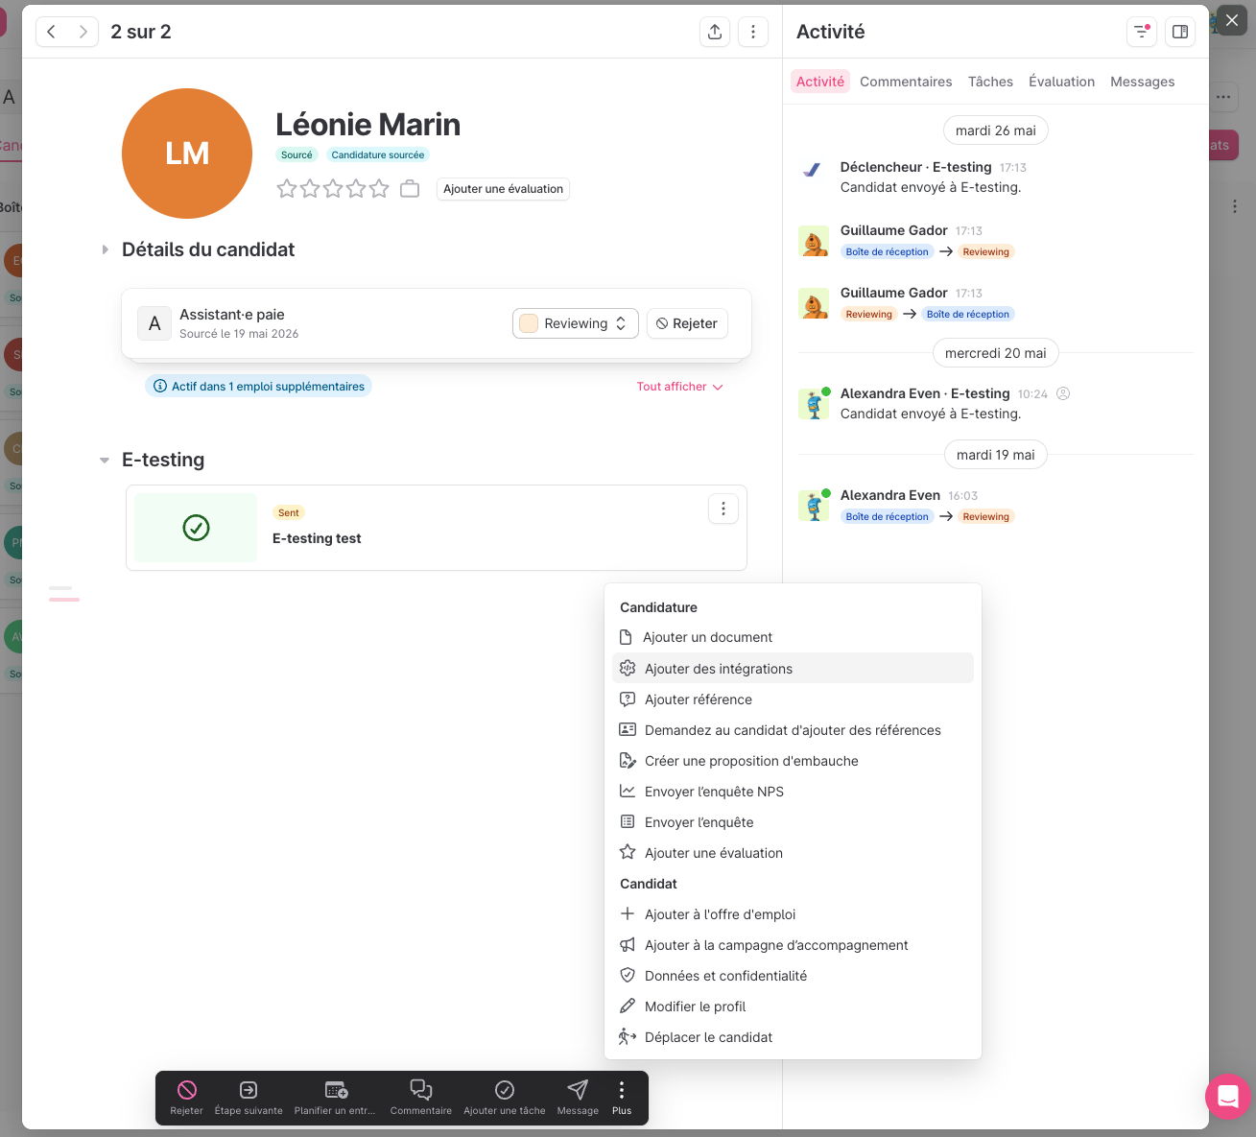Image resolution: width=1256 pixels, height=1137 pixels.
Task: Click the Sourcé tag
Action: (x=296, y=155)
